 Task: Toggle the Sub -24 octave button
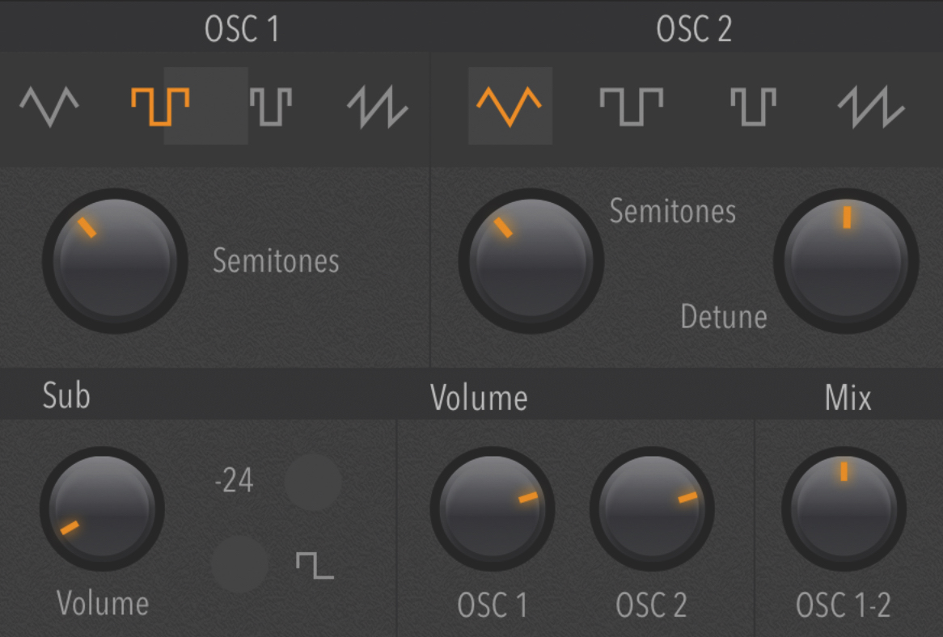click(313, 482)
